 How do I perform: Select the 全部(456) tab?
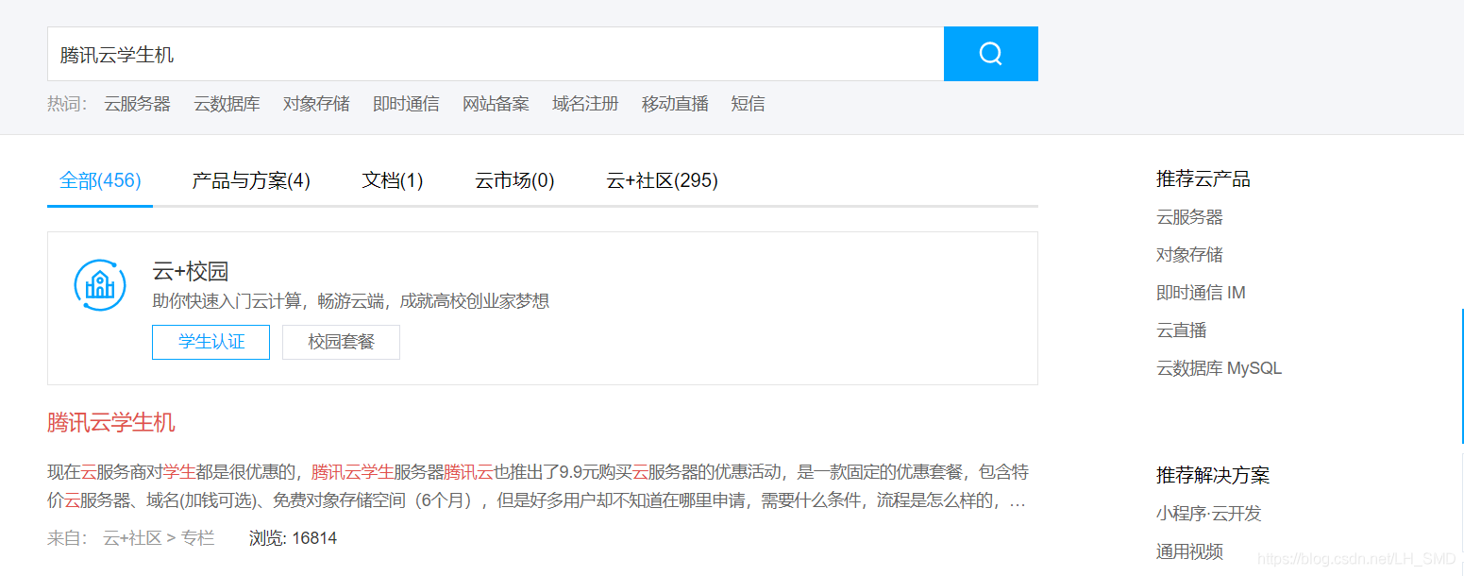99,180
